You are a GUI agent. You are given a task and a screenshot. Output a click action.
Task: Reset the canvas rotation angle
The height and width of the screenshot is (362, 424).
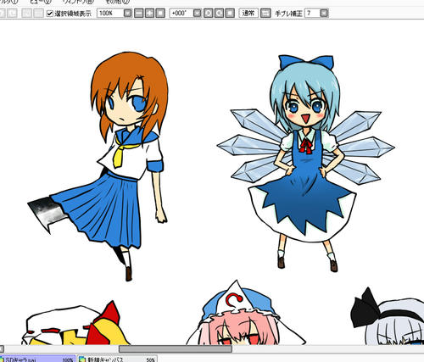point(230,13)
